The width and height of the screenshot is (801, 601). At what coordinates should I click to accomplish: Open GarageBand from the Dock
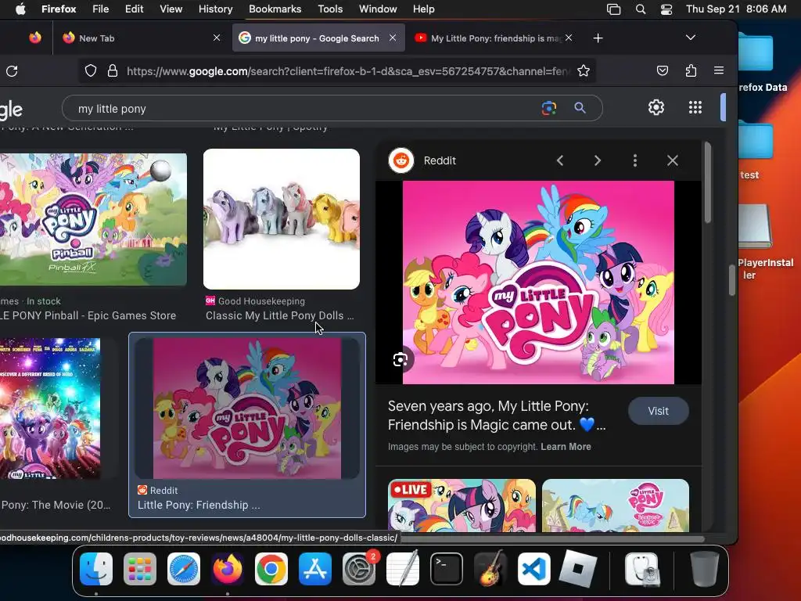point(490,569)
